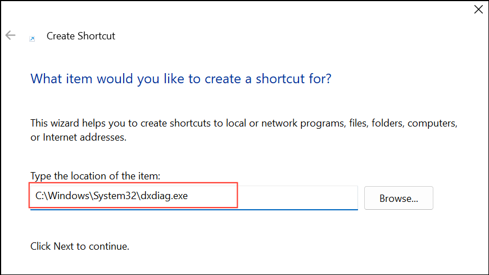This screenshot has height=275, width=489.
Task: Select the 'Type the location of the item' label
Action: coord(95,176)
